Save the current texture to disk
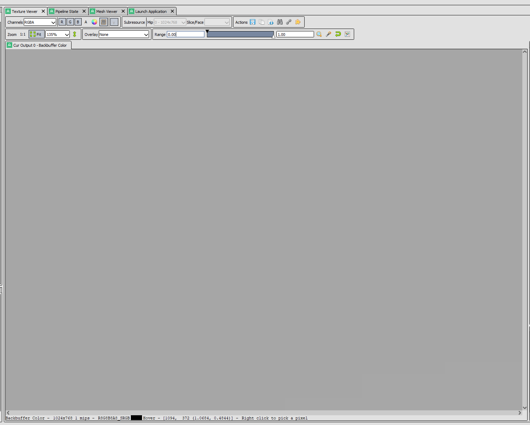530x425 pixels. 253,22
